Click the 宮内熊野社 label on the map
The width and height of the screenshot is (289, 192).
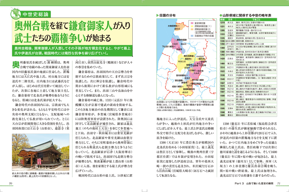(181, 75)
